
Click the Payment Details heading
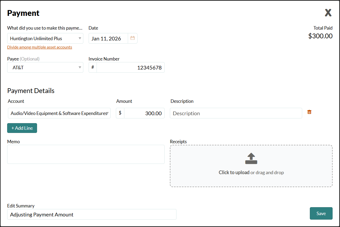pyautogui.click(x=31, y=91)
